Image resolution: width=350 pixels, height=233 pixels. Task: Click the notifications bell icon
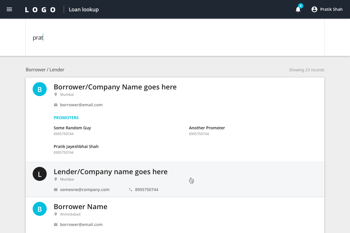pos(298,10)
